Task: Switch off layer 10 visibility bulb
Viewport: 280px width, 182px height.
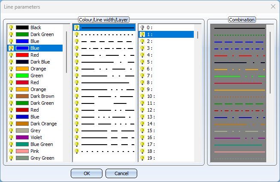Action: (x=142, y=96)
